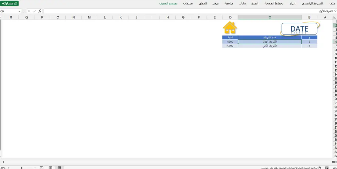Select the cell with number 1
337x169 pixels.
309,42
